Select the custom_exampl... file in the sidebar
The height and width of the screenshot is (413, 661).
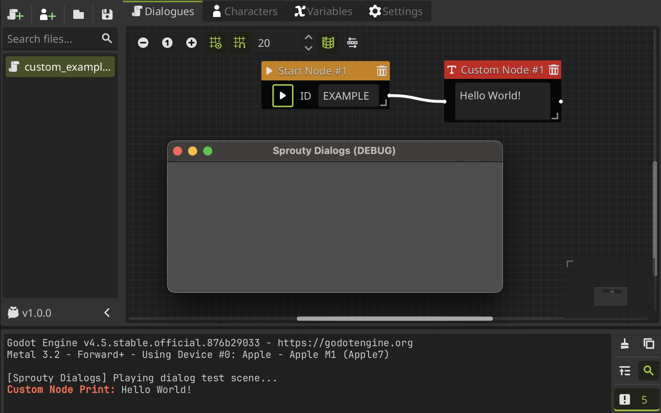coord(60,66)
